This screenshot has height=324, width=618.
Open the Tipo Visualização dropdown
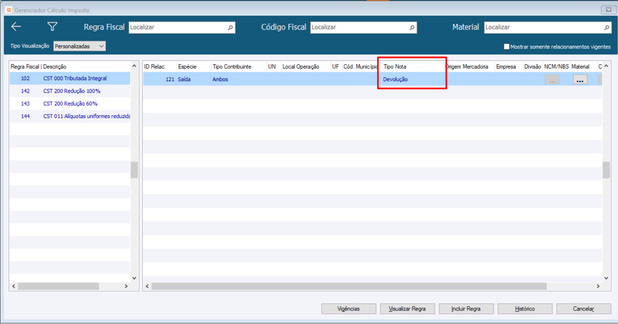pyautogui.click(x=80, y=46)
